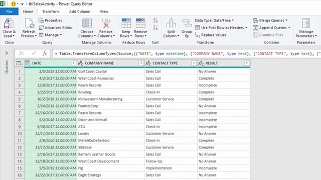Screen dimensions: 321x180
Task: Click the smiley feedback icon
Action: click(14, 3)
